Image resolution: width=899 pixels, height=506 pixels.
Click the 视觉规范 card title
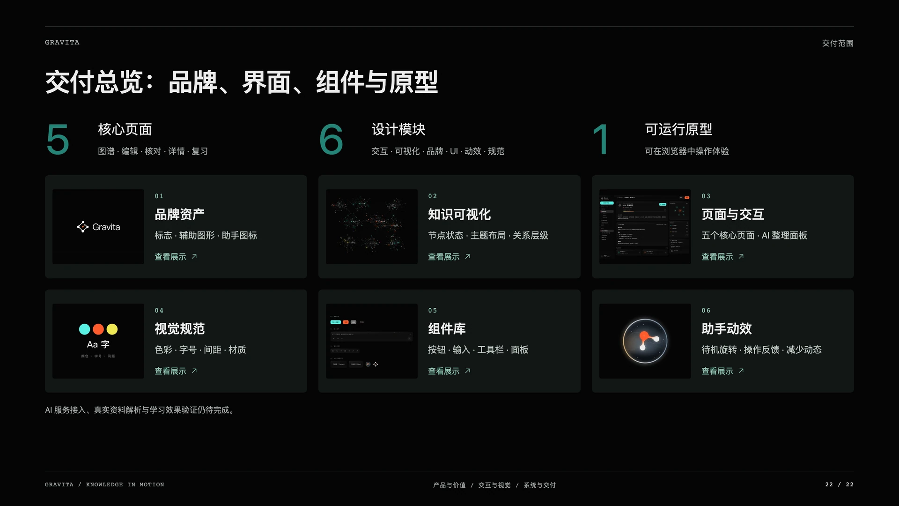tap(179, 329)
